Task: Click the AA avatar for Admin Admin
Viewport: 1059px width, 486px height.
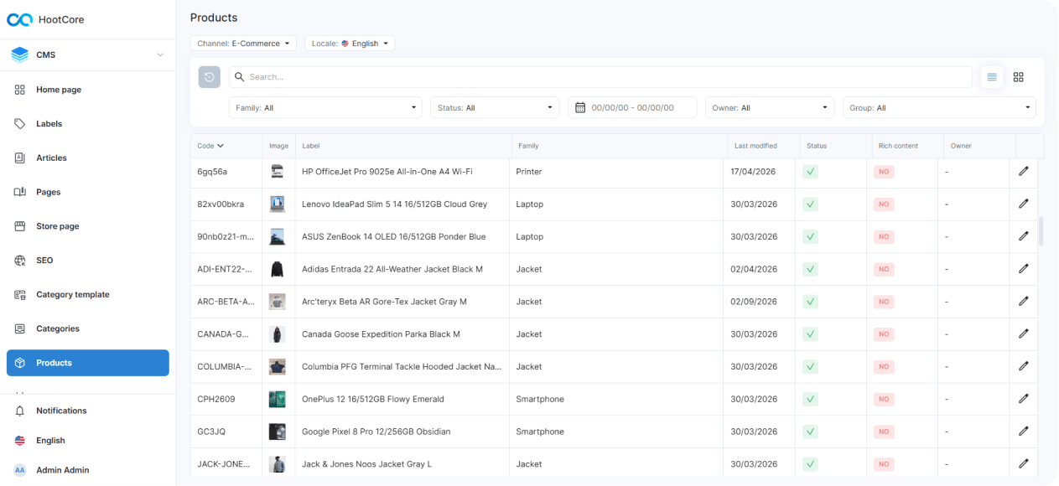Action: 20,470
